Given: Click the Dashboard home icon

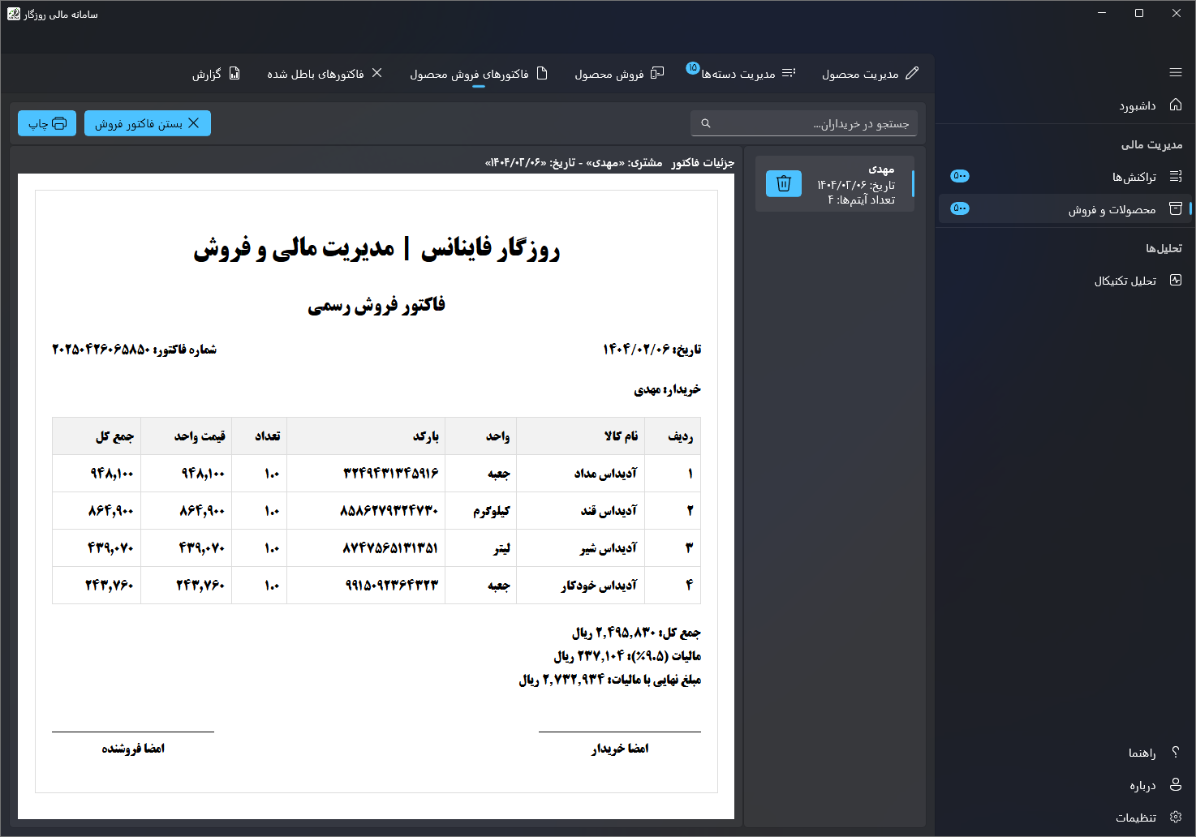Looking at the screenshot, I should (1176, 105).
